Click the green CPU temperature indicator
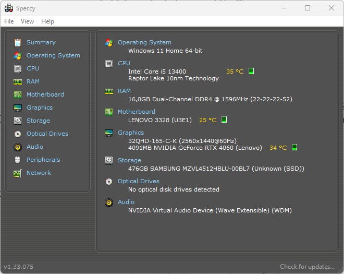Viewport: 344px width, 274px height. tap(251, 71)
